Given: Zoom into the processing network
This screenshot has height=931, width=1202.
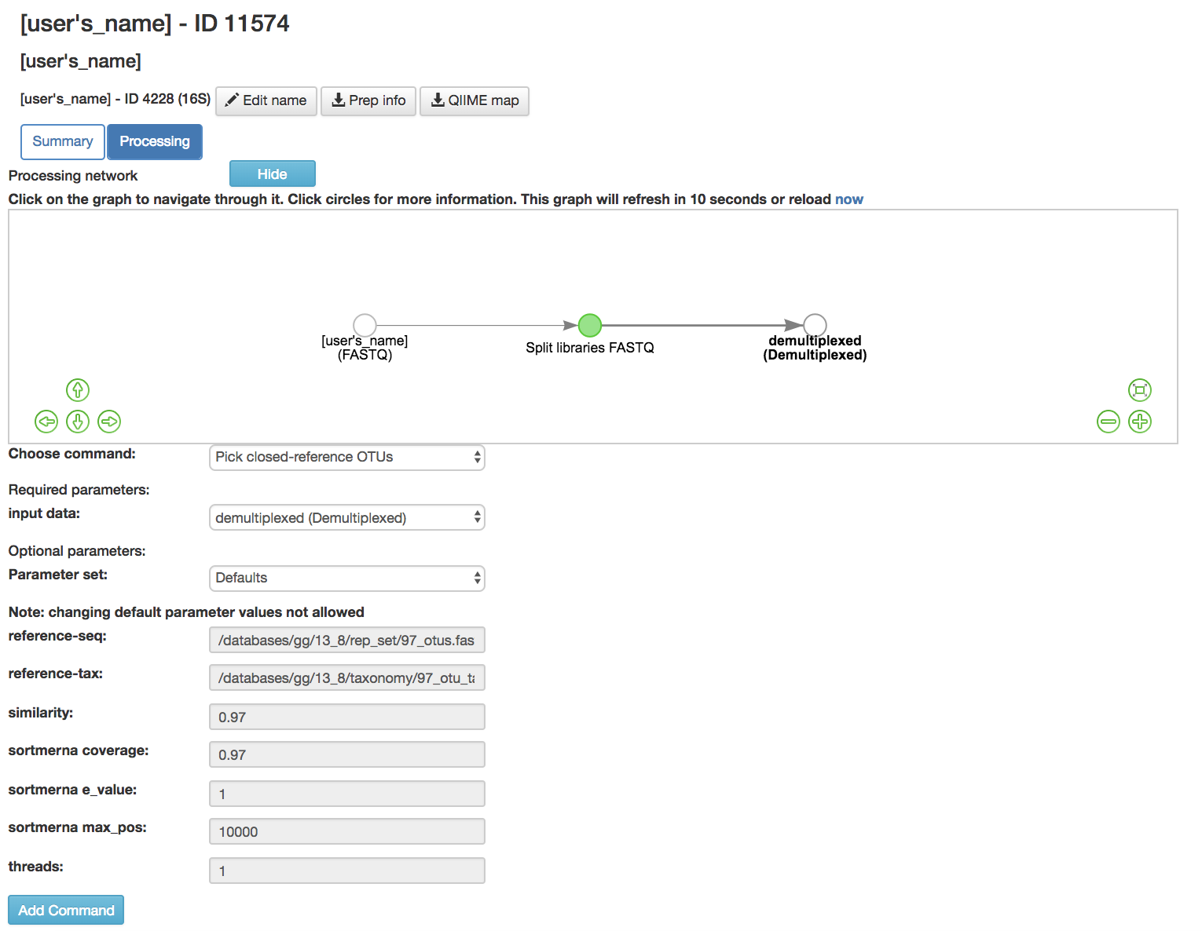Looking at the screenshot, I should pyautogui.click(x=1140, y=422).
